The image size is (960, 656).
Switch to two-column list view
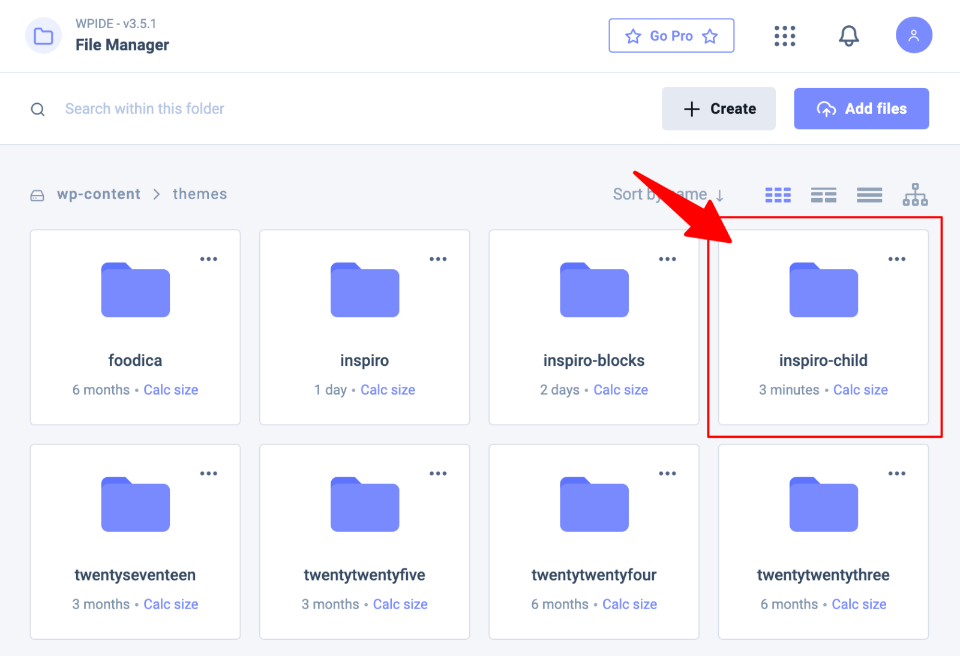823,195
